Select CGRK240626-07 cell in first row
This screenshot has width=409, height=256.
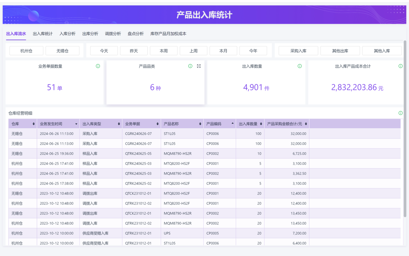click(x=138, y=134)
